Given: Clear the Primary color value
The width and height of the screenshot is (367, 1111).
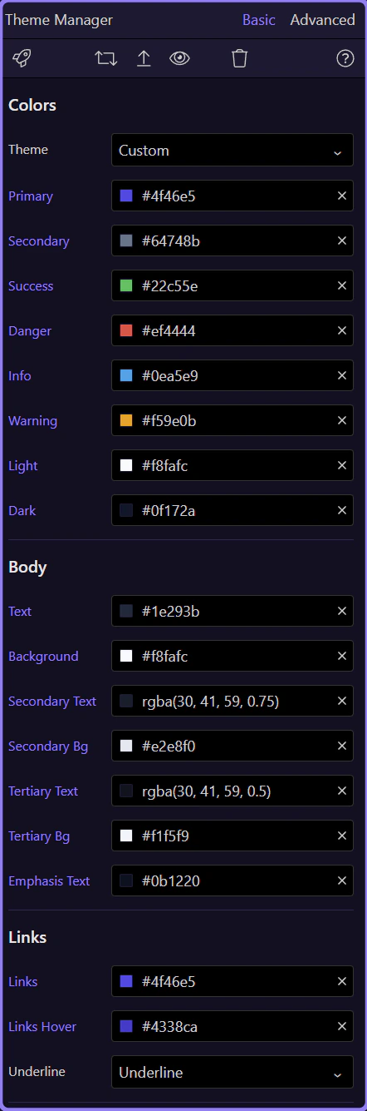Looking at the screenshot, I should pos(341,196).
